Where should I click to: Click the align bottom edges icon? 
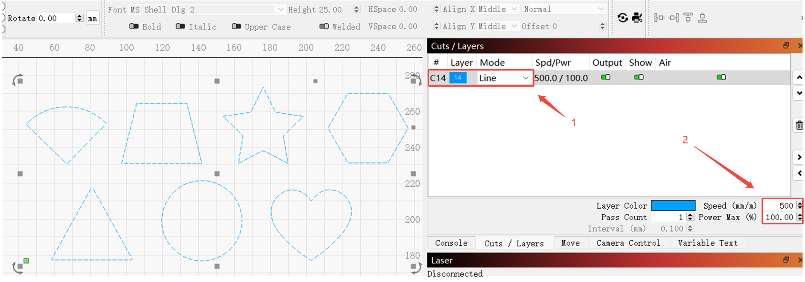pos(702,18)
